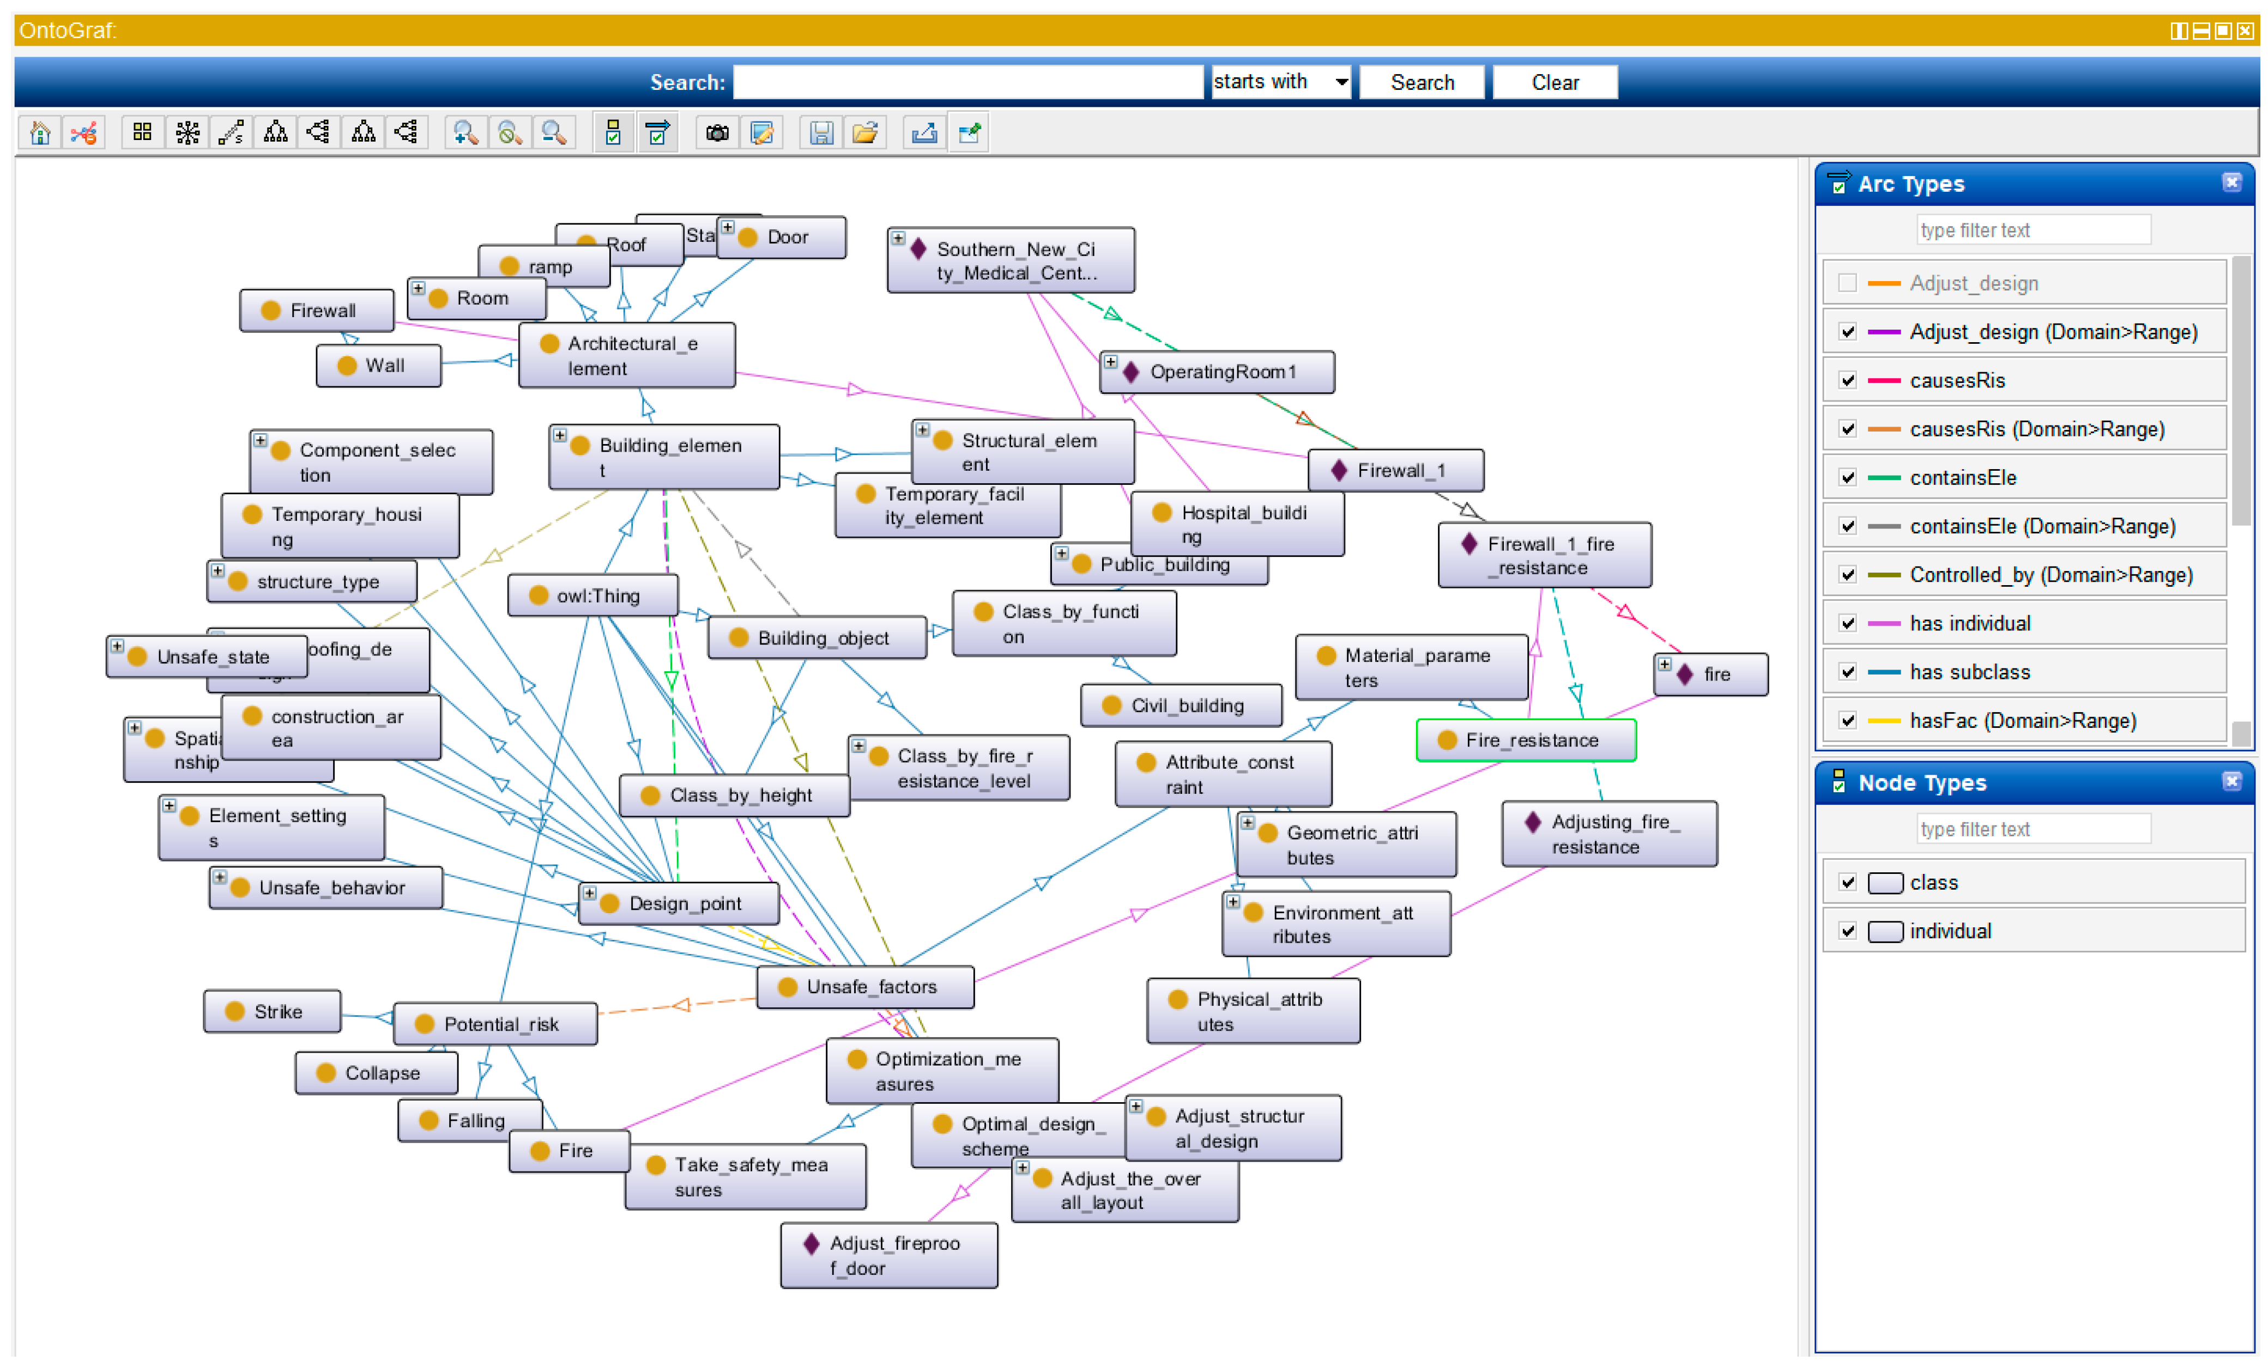Viewport: 2268px width, 1367px height.
Task: Toggle the individual node type checkbox
Action: click(x=1847, y=931)
